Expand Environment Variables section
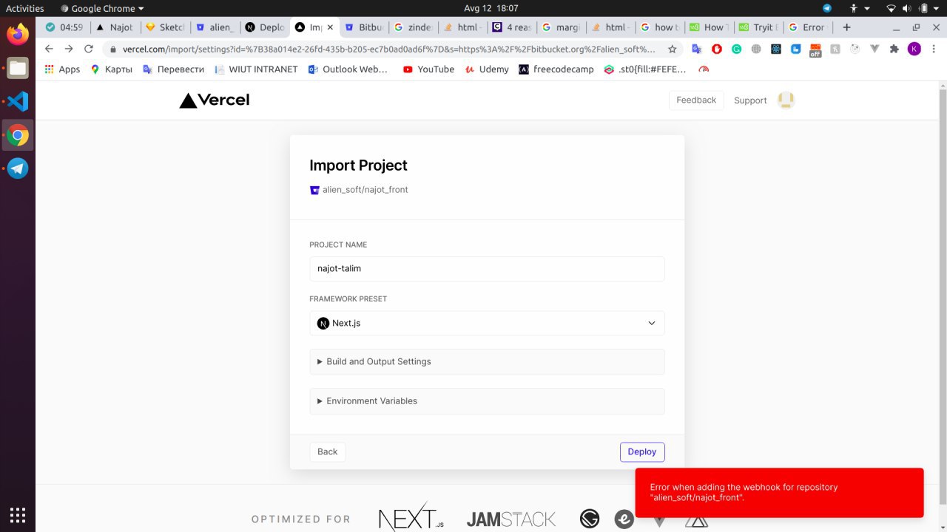Screen dimensions: 947x532 (487, 400)
